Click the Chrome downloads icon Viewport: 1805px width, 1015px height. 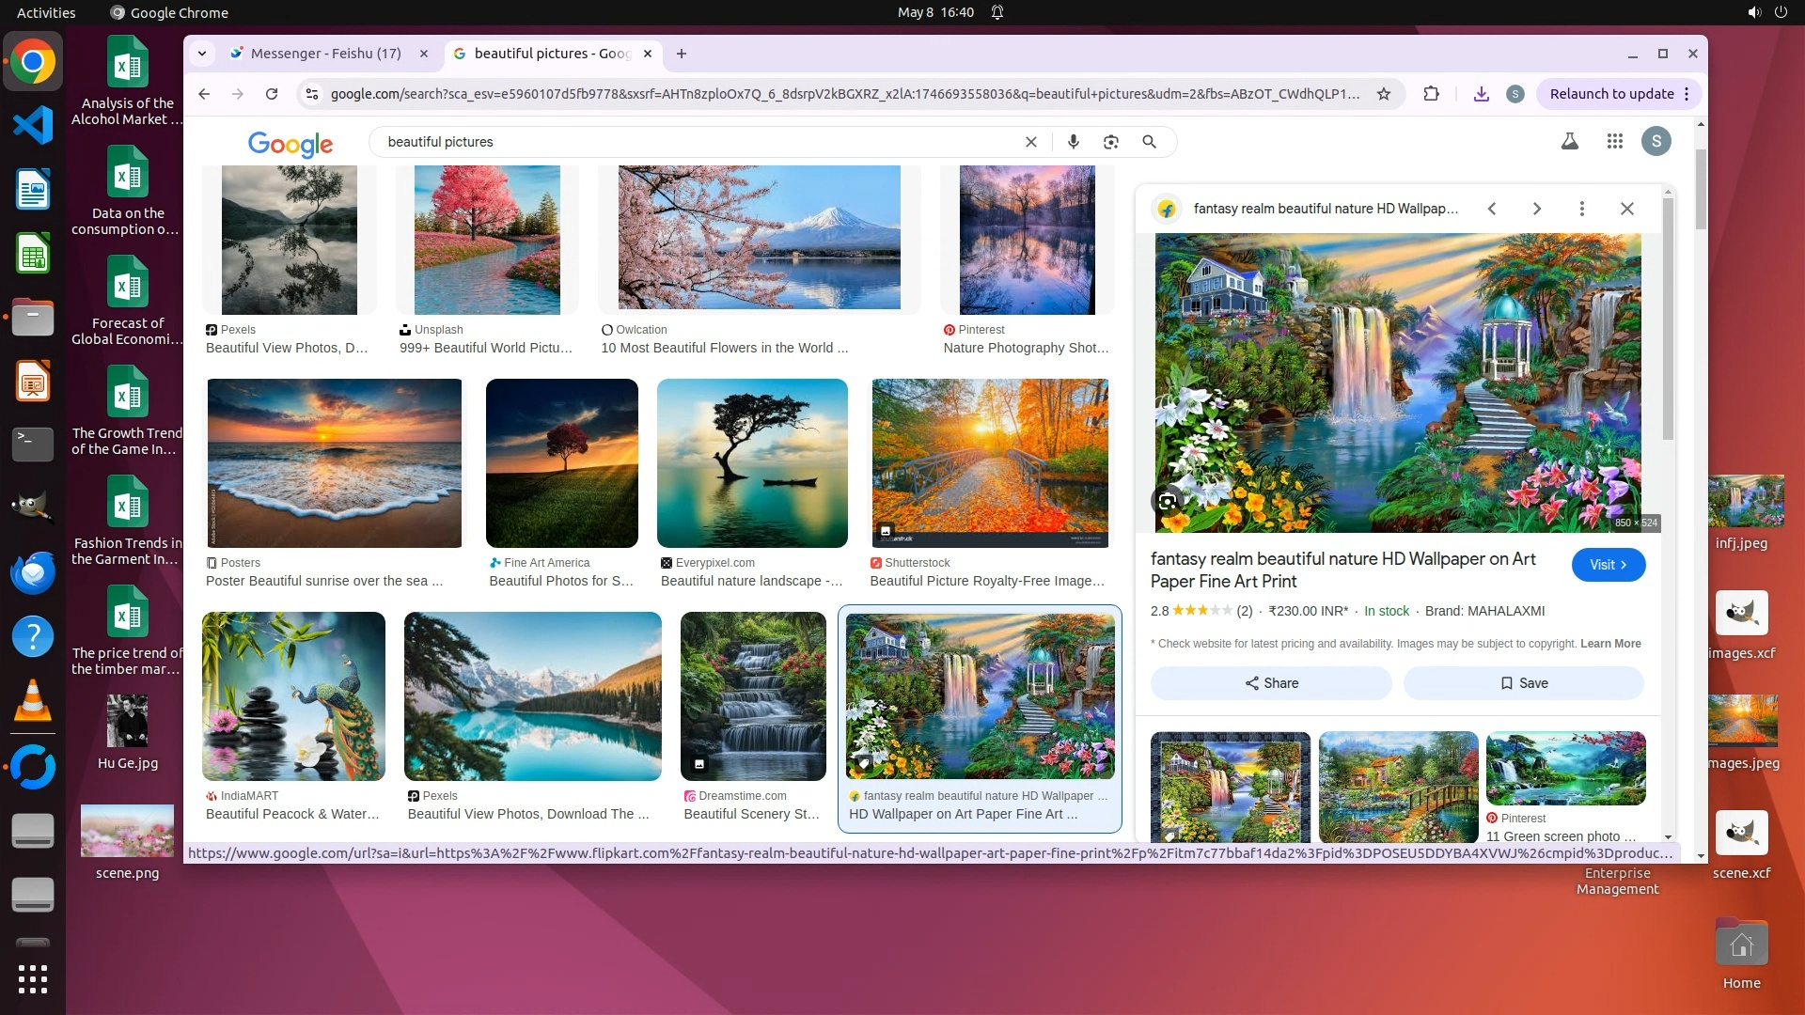point(1481,94)
